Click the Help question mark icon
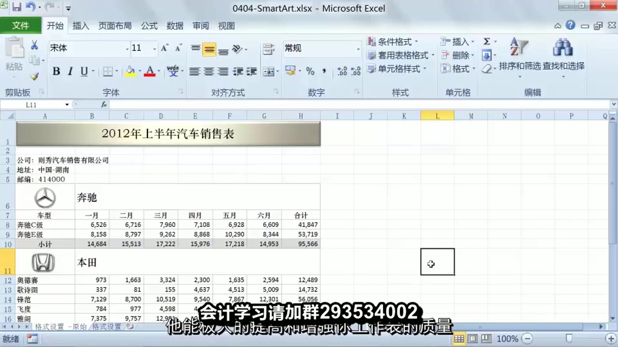 coord(570,26)
